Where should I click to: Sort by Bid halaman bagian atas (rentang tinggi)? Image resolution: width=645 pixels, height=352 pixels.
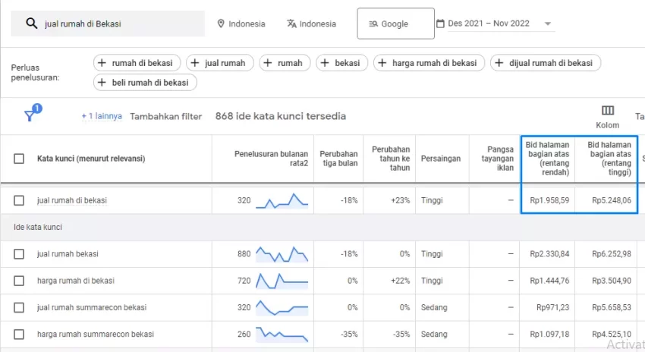pos(609,159)
